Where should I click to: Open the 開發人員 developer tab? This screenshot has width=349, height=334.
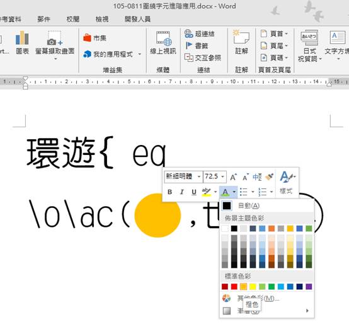coord(137,19)
